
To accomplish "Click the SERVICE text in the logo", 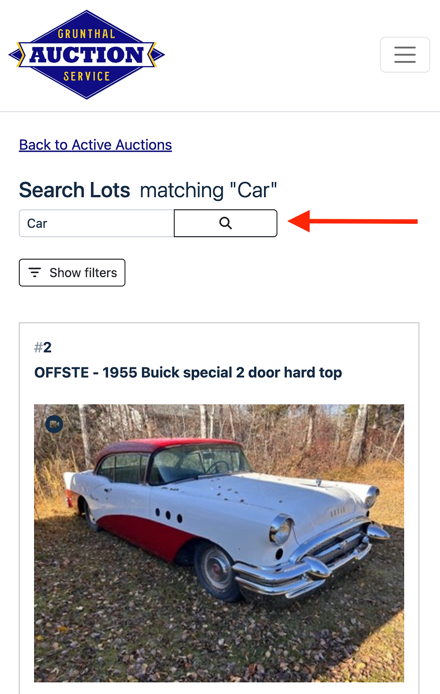I will [x=87, y=76].
